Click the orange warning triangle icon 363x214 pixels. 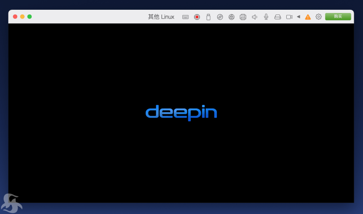[308, 17]
